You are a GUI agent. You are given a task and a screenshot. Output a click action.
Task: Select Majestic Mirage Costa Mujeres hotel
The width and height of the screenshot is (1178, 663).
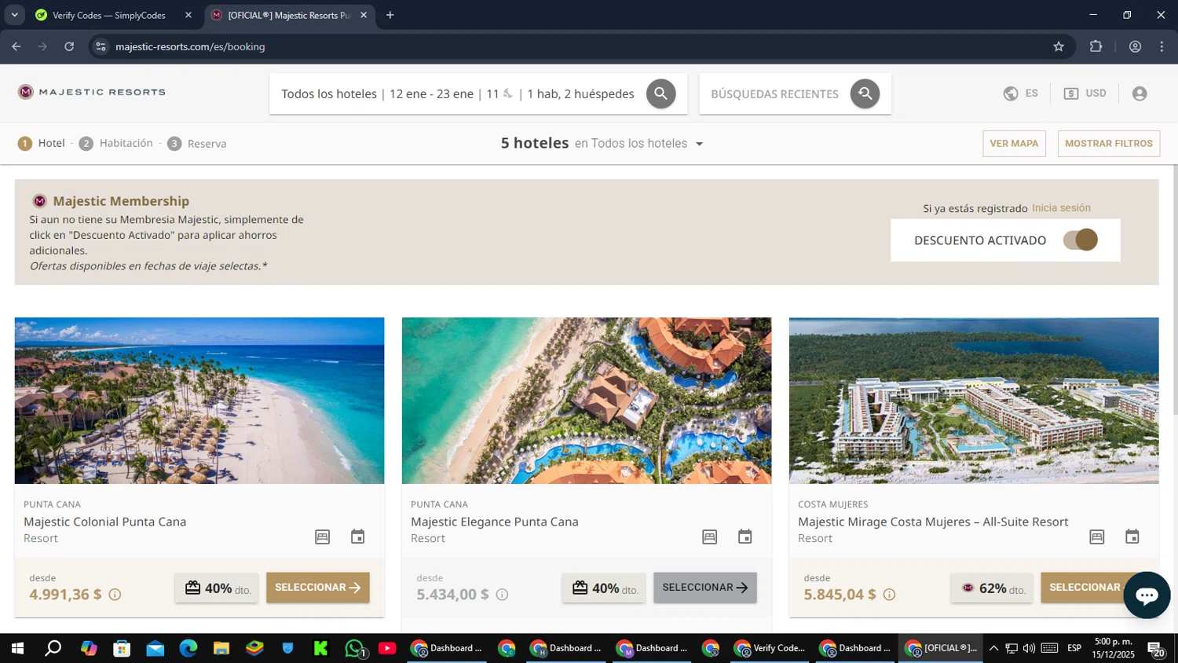(1092, 588)
